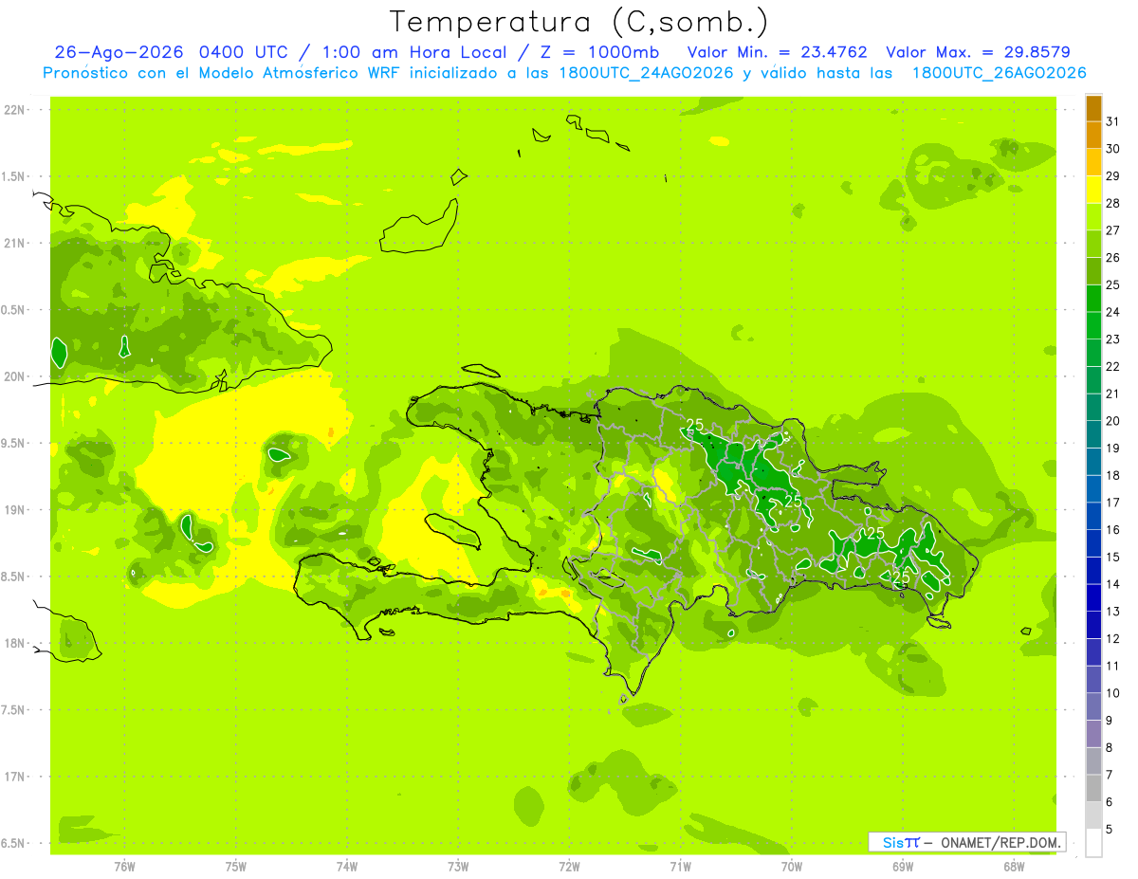This screenshot has width=1138, height=879.
Task: Click the '5' label on the color scale
Action: point(1110,830)
